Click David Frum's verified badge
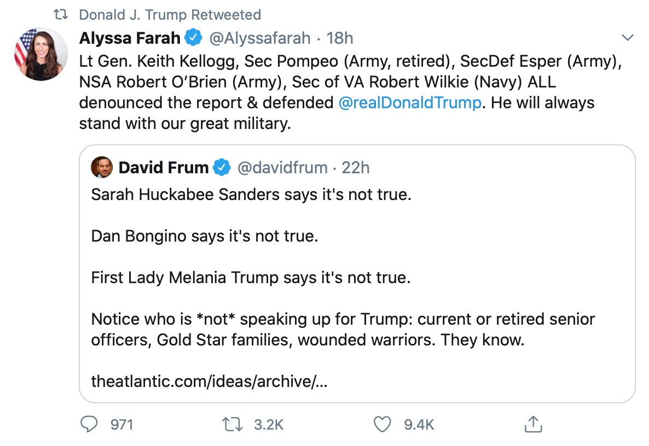 (221, 168)
